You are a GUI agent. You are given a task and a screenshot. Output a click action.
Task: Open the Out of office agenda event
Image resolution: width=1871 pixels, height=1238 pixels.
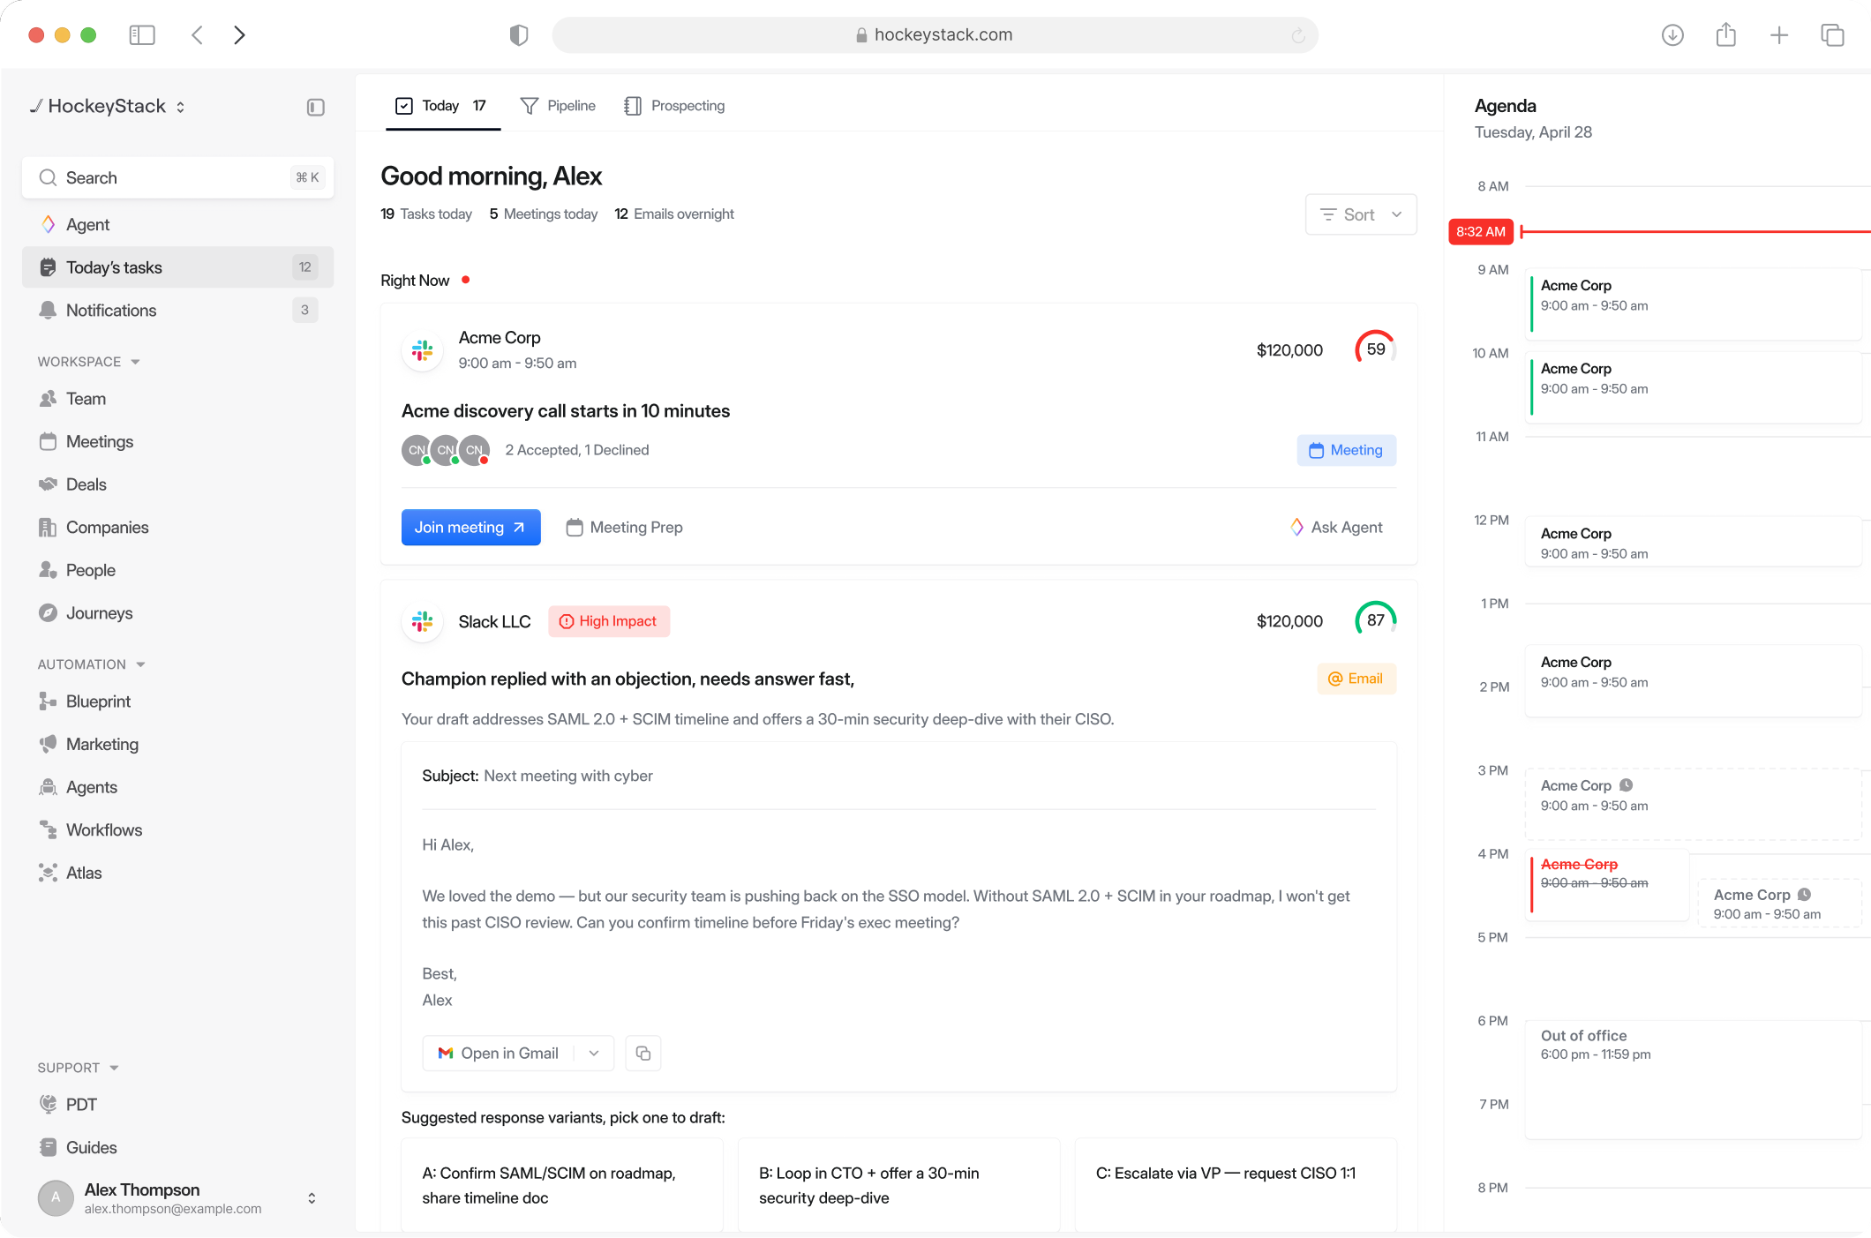pyautogui.click(x=1694, y=1079)
